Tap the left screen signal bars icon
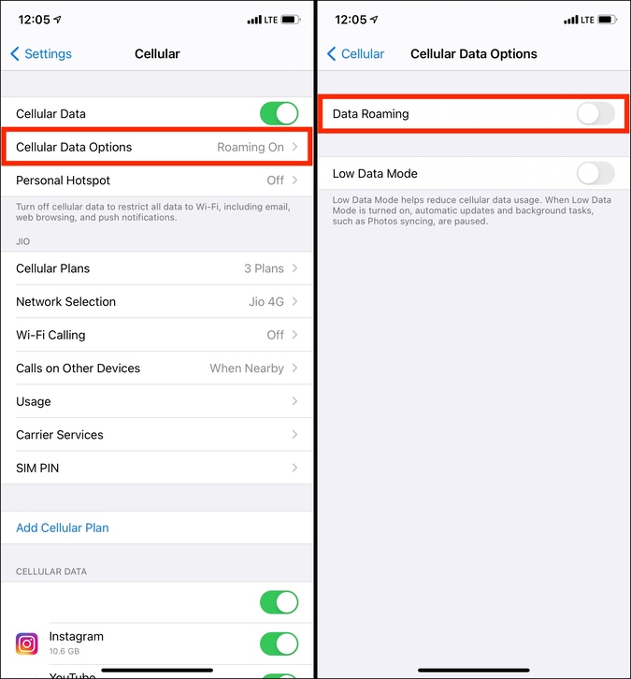631x679 pixels. pyautogui.click(x=254, y=20)
